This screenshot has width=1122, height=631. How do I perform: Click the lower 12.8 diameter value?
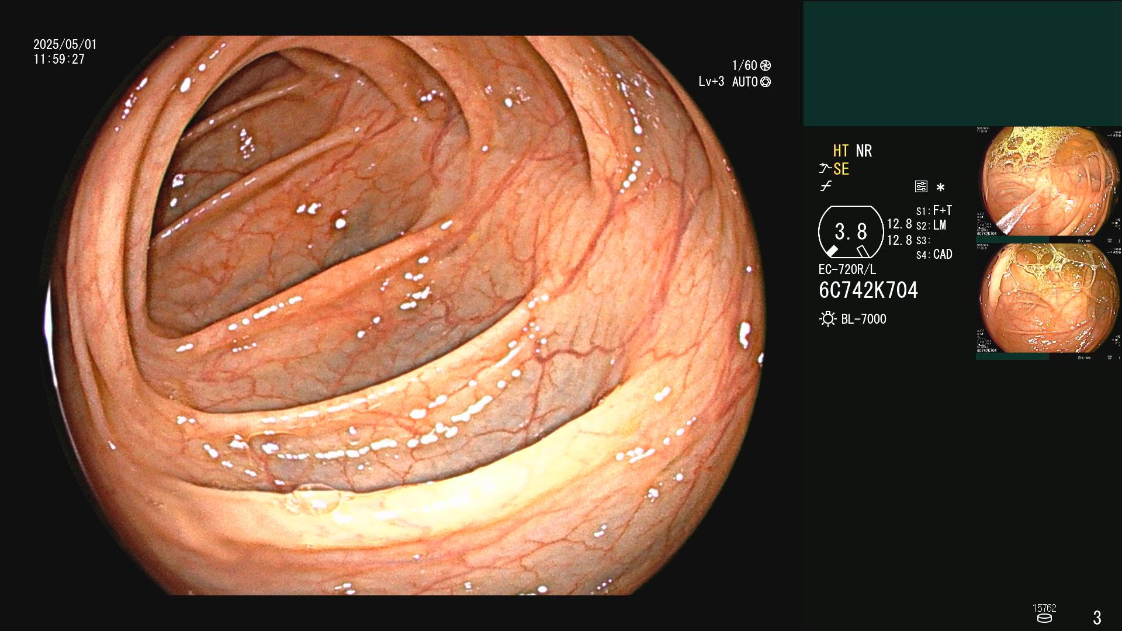click(x=899, y=240)
